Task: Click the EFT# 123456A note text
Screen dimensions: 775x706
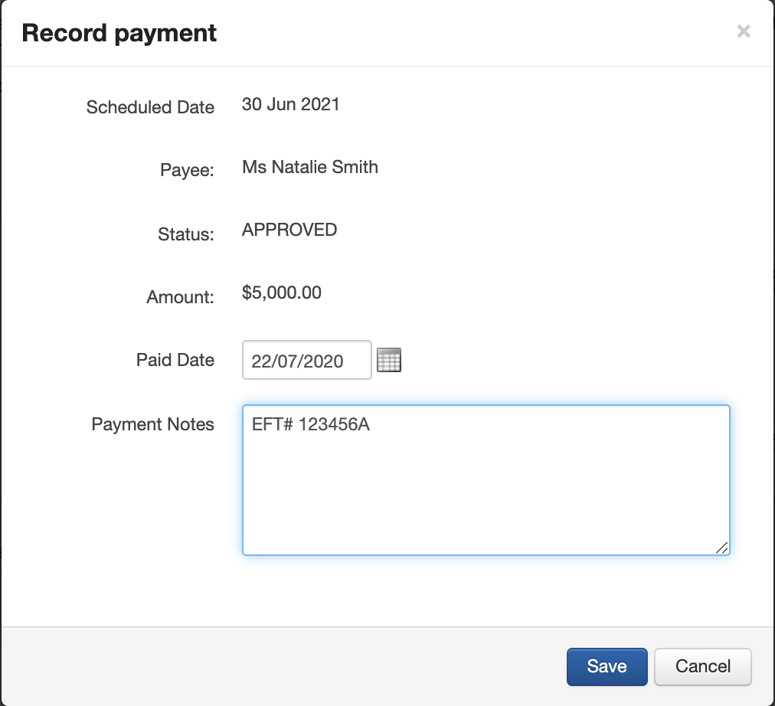Action: [310, 425]
